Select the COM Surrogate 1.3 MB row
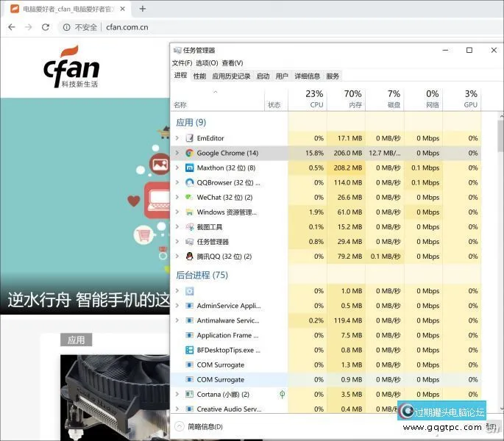 326,365
